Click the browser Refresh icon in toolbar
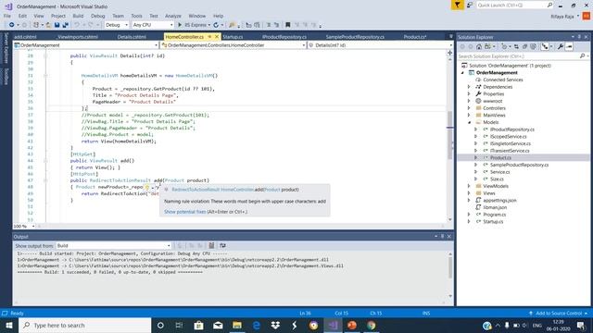This screenshot has width=593, height=333. (216, 25)
